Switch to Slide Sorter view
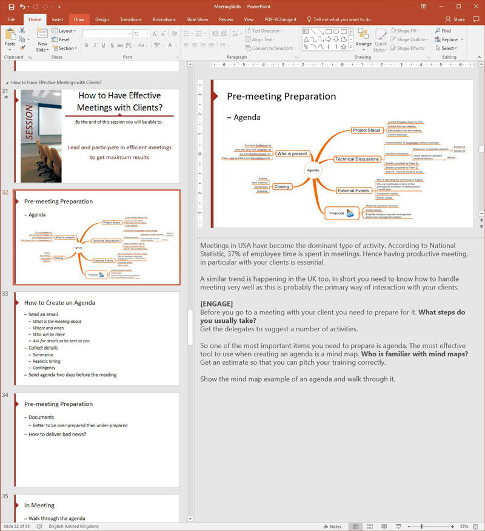The height and width of the screenshot is (531, 485). pos(370,526)
